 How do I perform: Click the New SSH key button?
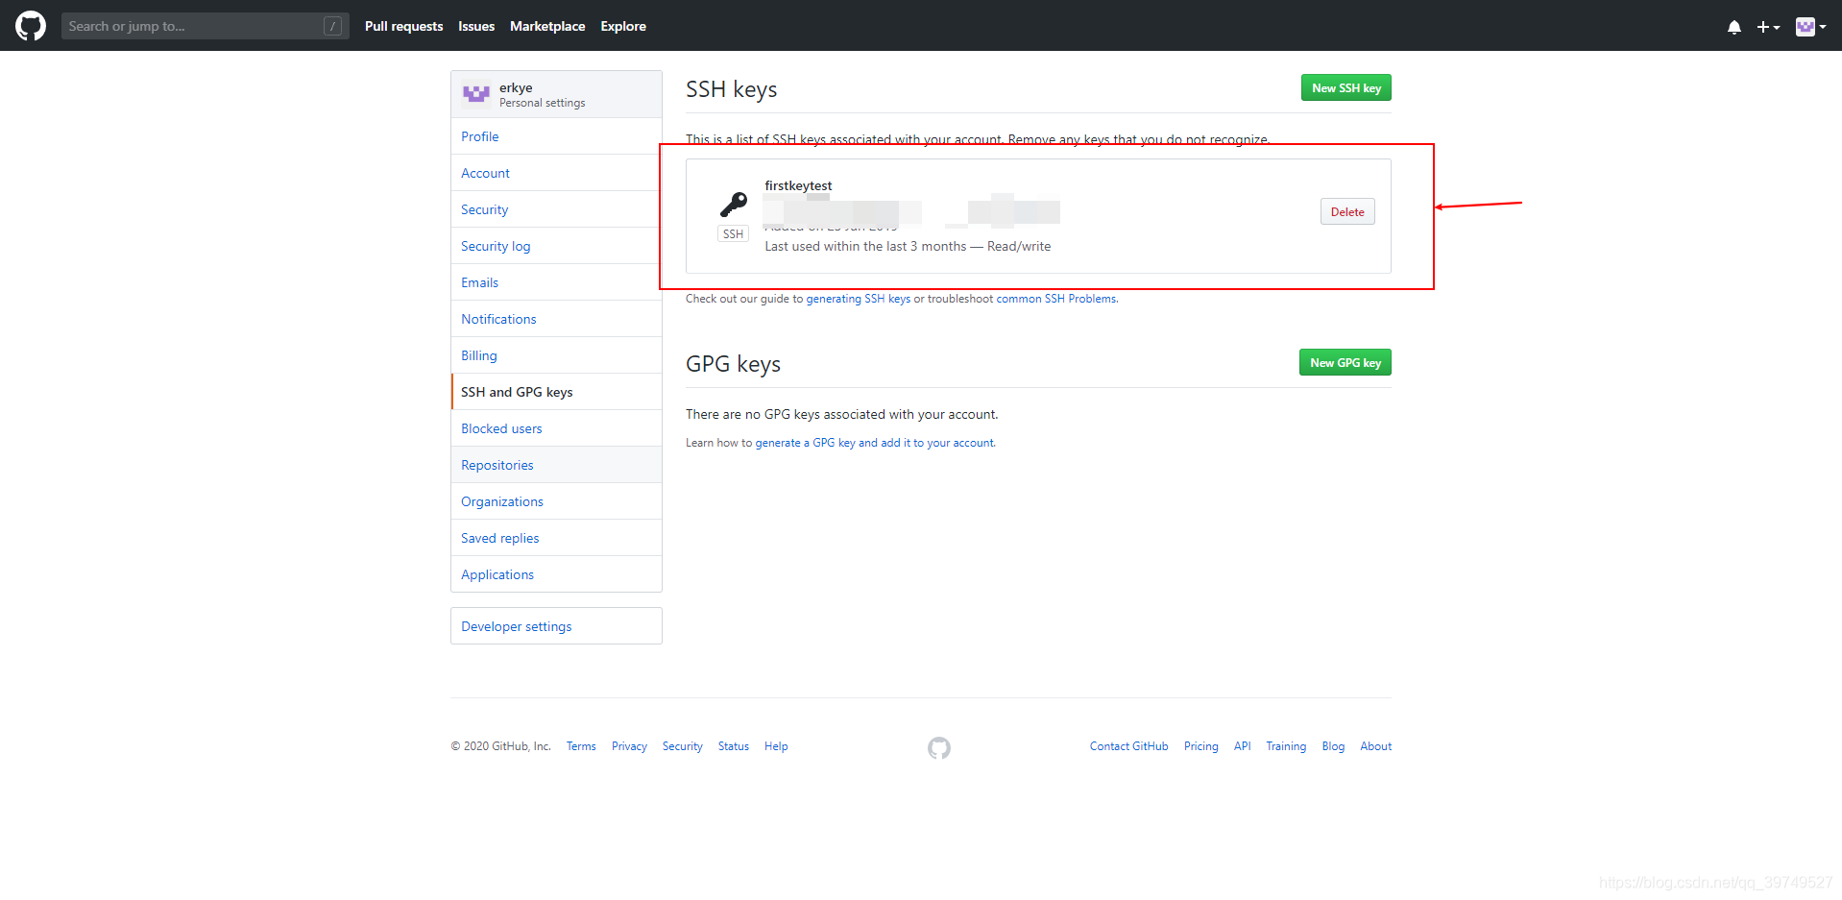(x=1346, y=87)
